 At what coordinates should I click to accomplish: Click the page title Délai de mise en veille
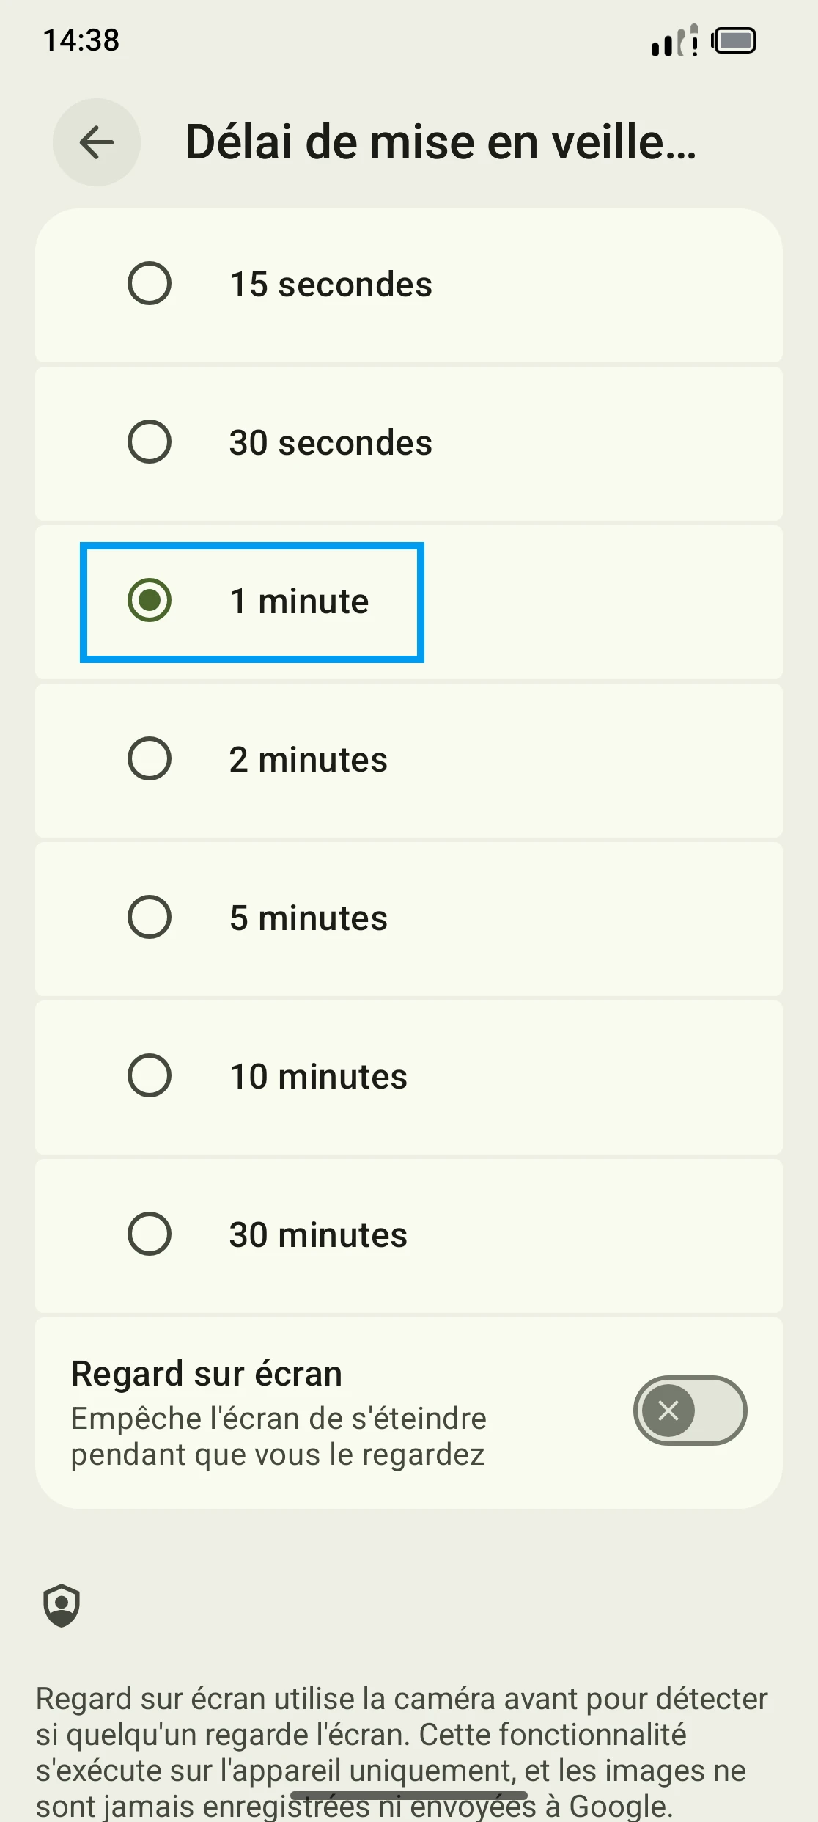pyautogui.click(x=441, y=142)
